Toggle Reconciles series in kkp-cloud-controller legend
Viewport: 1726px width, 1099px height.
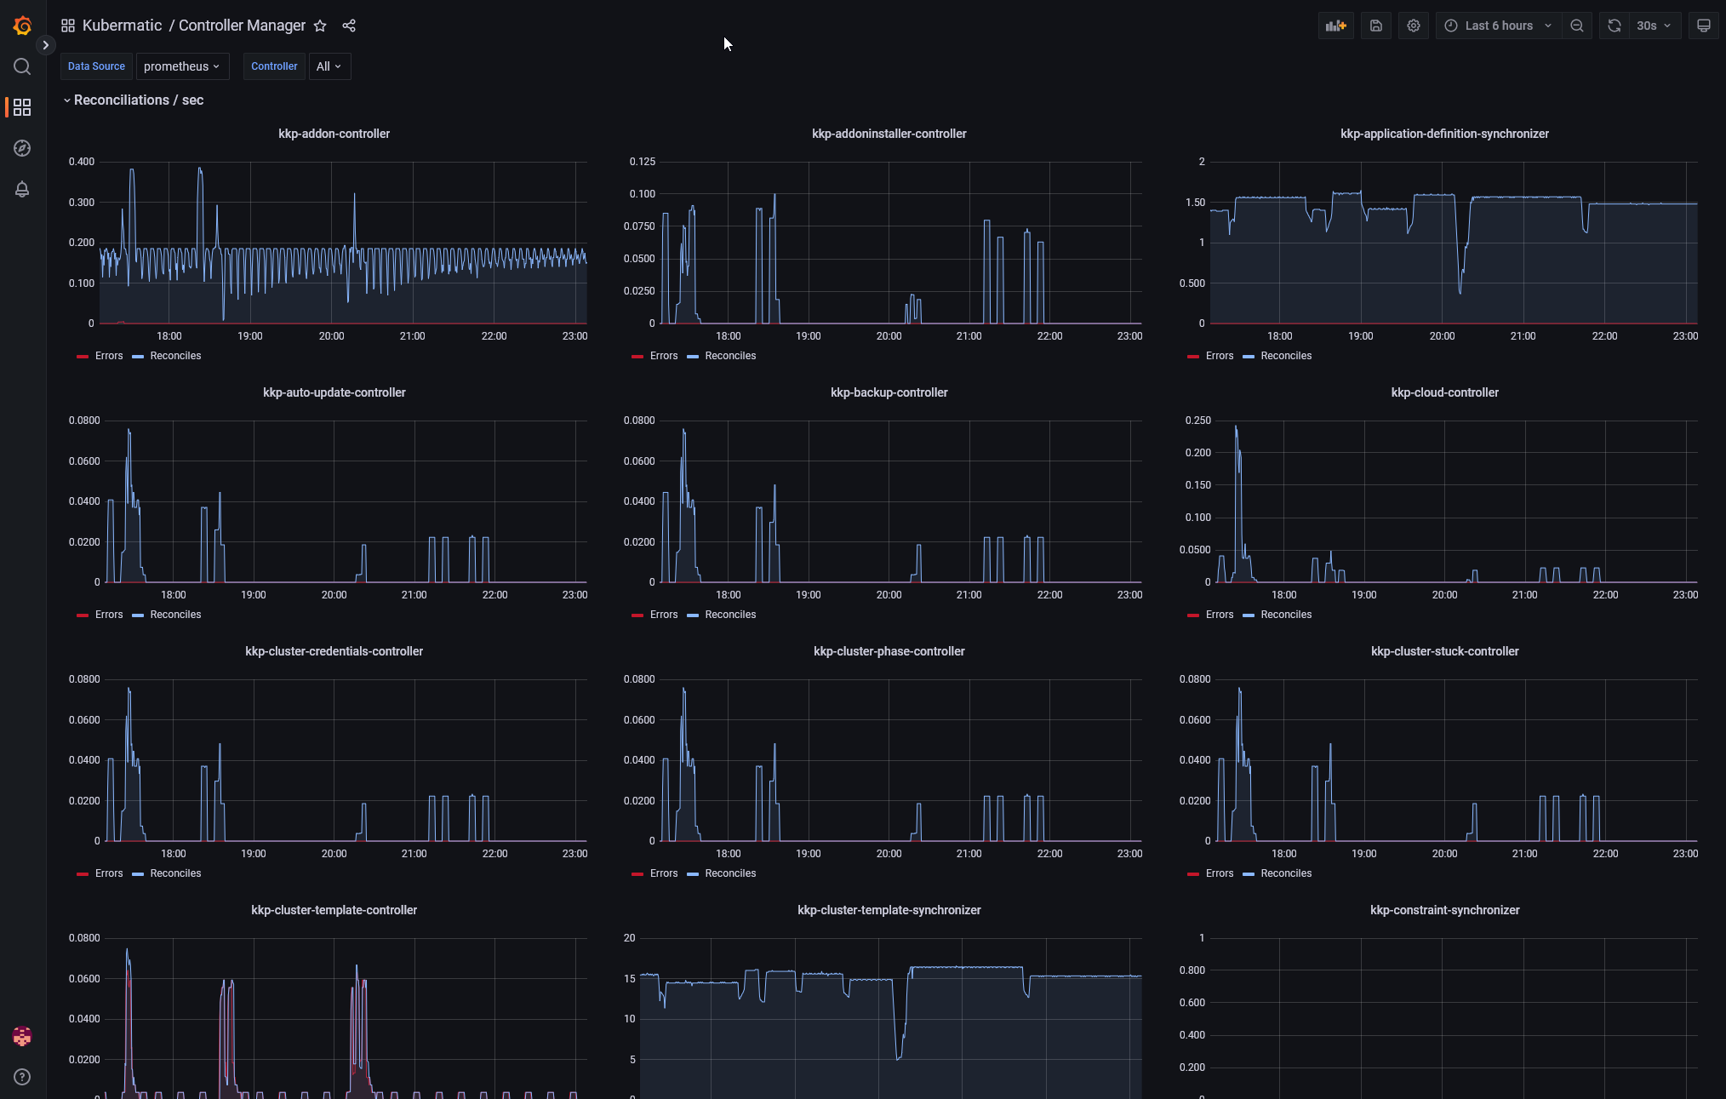coord(1285,615)
